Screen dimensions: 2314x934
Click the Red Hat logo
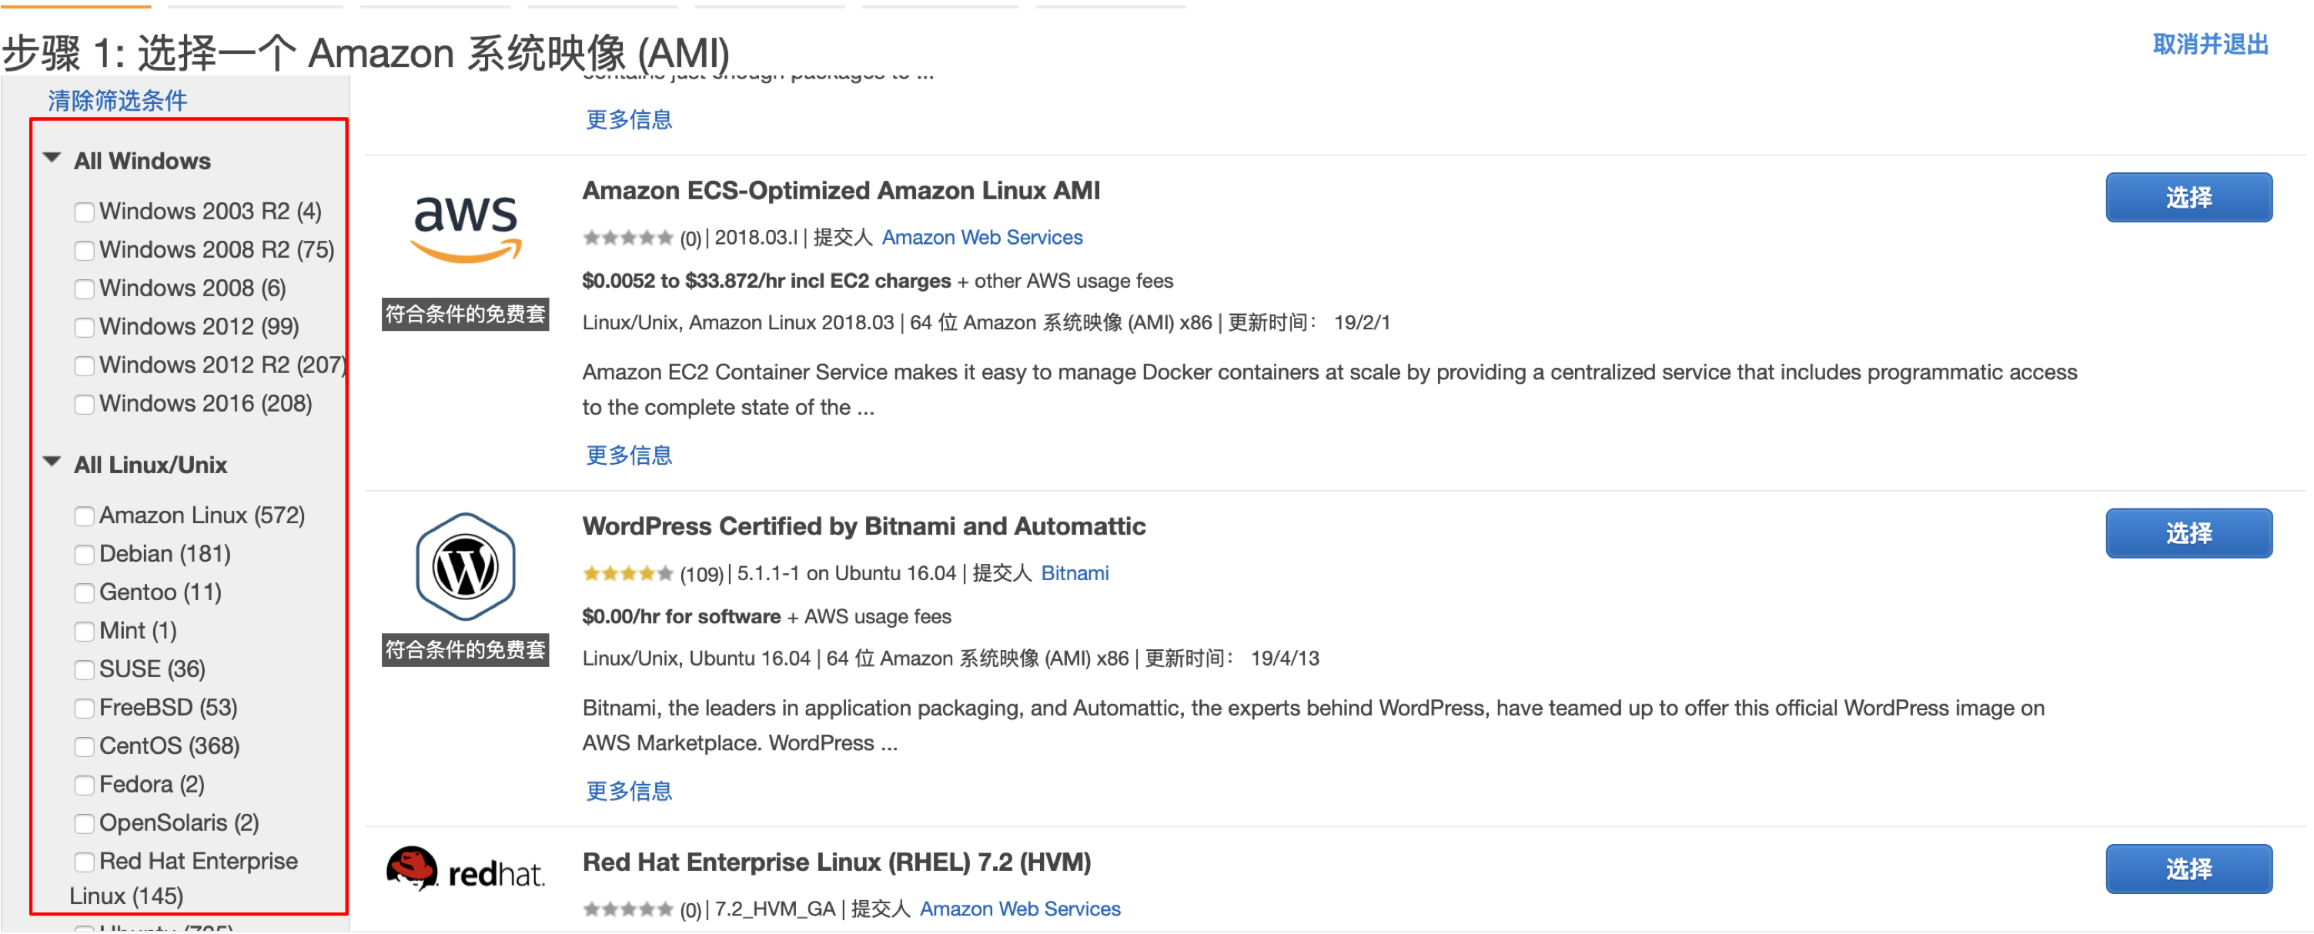pyautogui.click(x=465, y=869)
